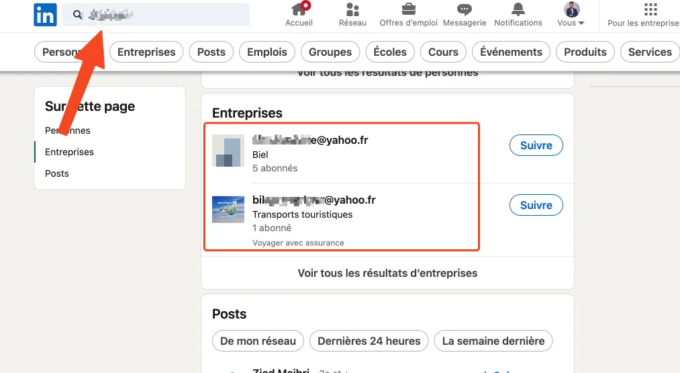The height and width of the screenshot is (373, 680).
Task: Open the Transports touristiques company thumbnail
Action: [228, 209]
